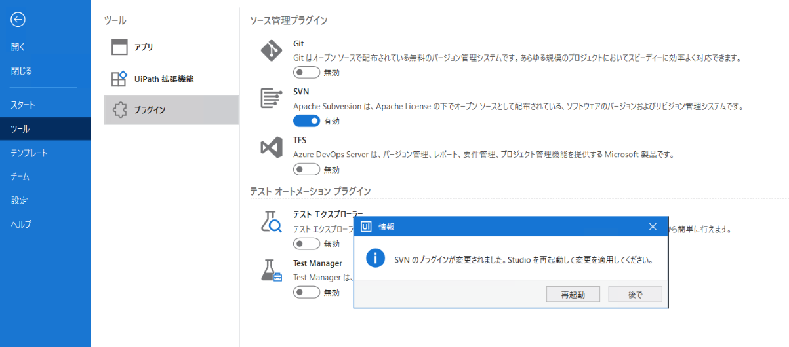Click the SVN plugin title
Viewport: 789px width, 347px height.
tap(301, 92)
